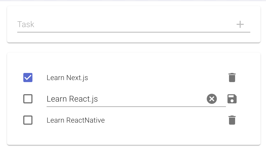
Task: Mark "Learn ReactNative" as complete
Action: click(28, 120)
